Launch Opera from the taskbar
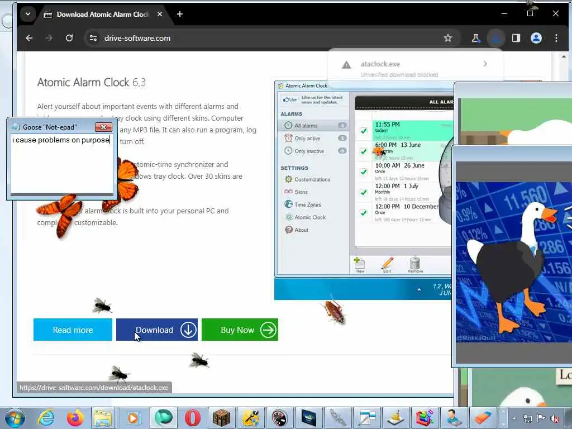This screenshot has height=429, width=572. click(x=193, y=418)
